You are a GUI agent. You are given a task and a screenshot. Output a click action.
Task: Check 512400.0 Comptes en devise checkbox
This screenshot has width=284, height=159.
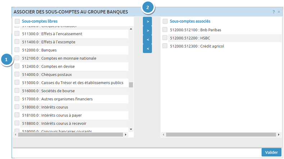click(17, 66)
